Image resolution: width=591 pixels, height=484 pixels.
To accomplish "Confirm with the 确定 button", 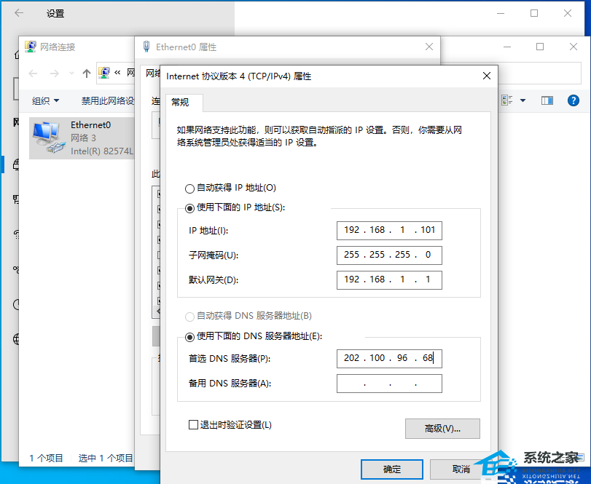I will pyautogui.click(x=392, y=469).
